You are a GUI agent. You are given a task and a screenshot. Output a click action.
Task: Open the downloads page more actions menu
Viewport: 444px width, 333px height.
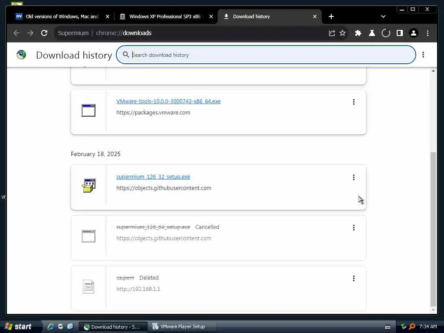coord(423,55)
